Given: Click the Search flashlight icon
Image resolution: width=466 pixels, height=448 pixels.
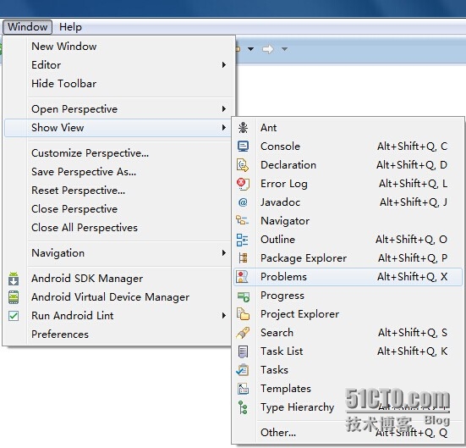Looking at the screenshot, I should click(x=243, y=333).
